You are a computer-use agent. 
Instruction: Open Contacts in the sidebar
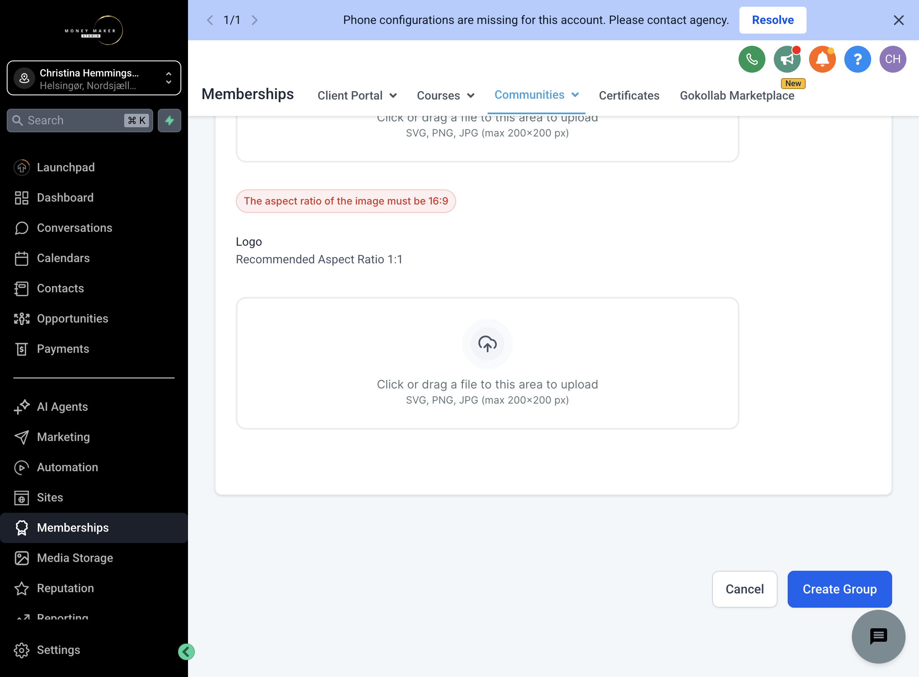point(94,288)
